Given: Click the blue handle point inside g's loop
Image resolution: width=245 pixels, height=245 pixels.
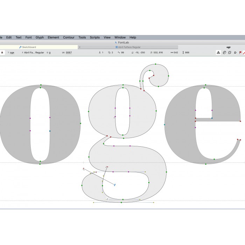Looking at the screenshot, I should [x=115, y=185].
